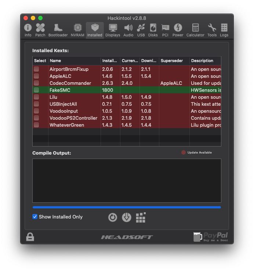Click the lock icon at bottom left
Screen dimensions: 254x271
pos(30,236)
